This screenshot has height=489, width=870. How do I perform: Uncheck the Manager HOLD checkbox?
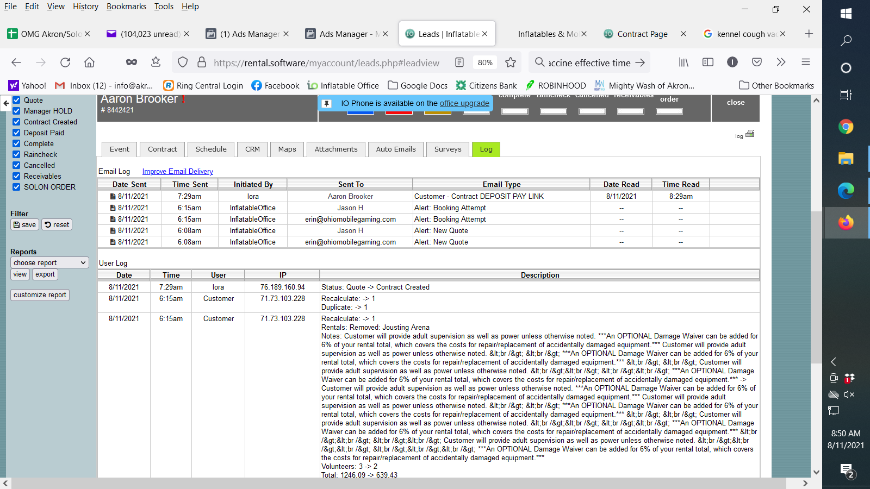click(x=16, y=111)
